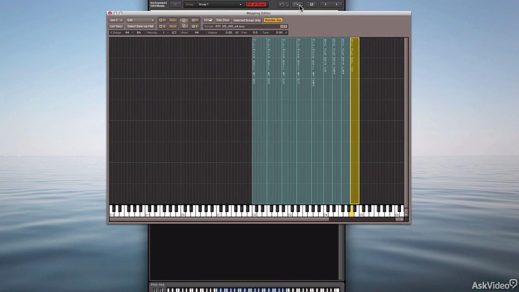This screenshot has height=292, width=519.
Task: Click K.Range high key B4 value
Action: (x=139, y=32)
